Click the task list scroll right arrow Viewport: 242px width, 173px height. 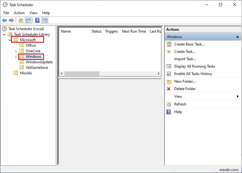[x=158, y=74]
